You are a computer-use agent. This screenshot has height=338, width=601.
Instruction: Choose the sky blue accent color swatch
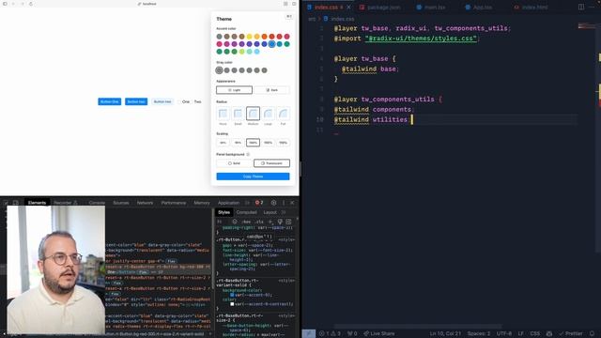coord(256,52)
